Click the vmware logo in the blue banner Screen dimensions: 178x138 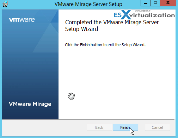[x=22, y=20]
